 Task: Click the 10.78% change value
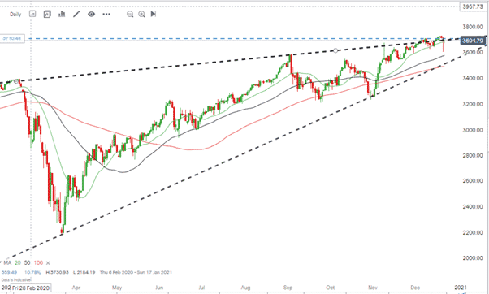pos(32,273)
